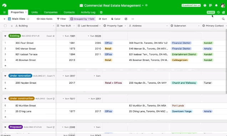Open base revision history clock icon
The image size is (227, 136).
pos(218,12)
